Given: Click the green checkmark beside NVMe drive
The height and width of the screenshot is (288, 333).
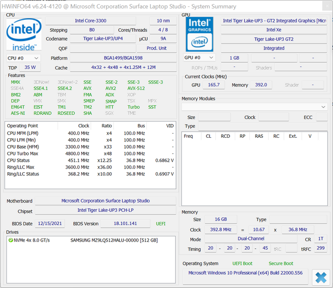Looking at the screenshot, I should [10, 240].
